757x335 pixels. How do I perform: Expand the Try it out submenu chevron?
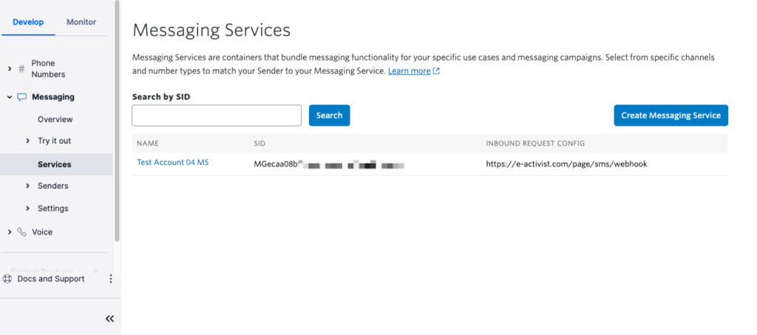pos(28,141)
